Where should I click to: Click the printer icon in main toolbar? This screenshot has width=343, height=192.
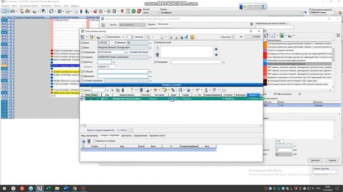34,11
